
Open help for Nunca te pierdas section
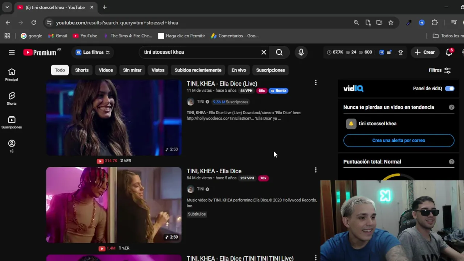[x=451, y=107]
